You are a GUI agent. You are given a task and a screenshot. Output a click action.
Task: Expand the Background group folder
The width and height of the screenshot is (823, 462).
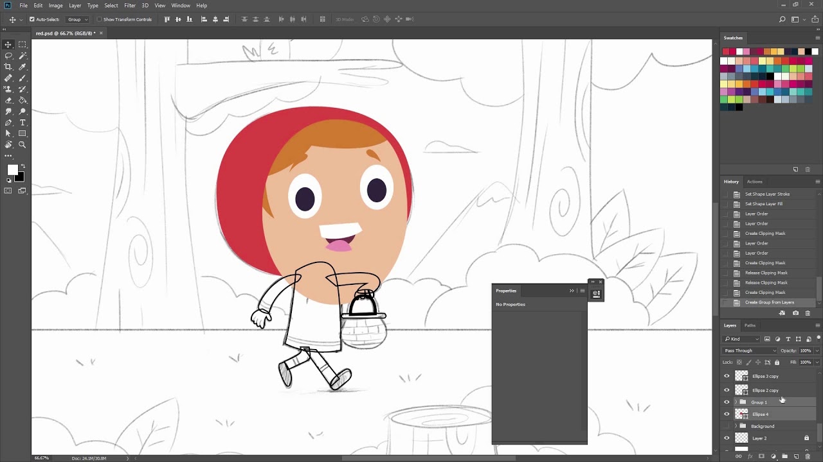[x=736, y=426]
